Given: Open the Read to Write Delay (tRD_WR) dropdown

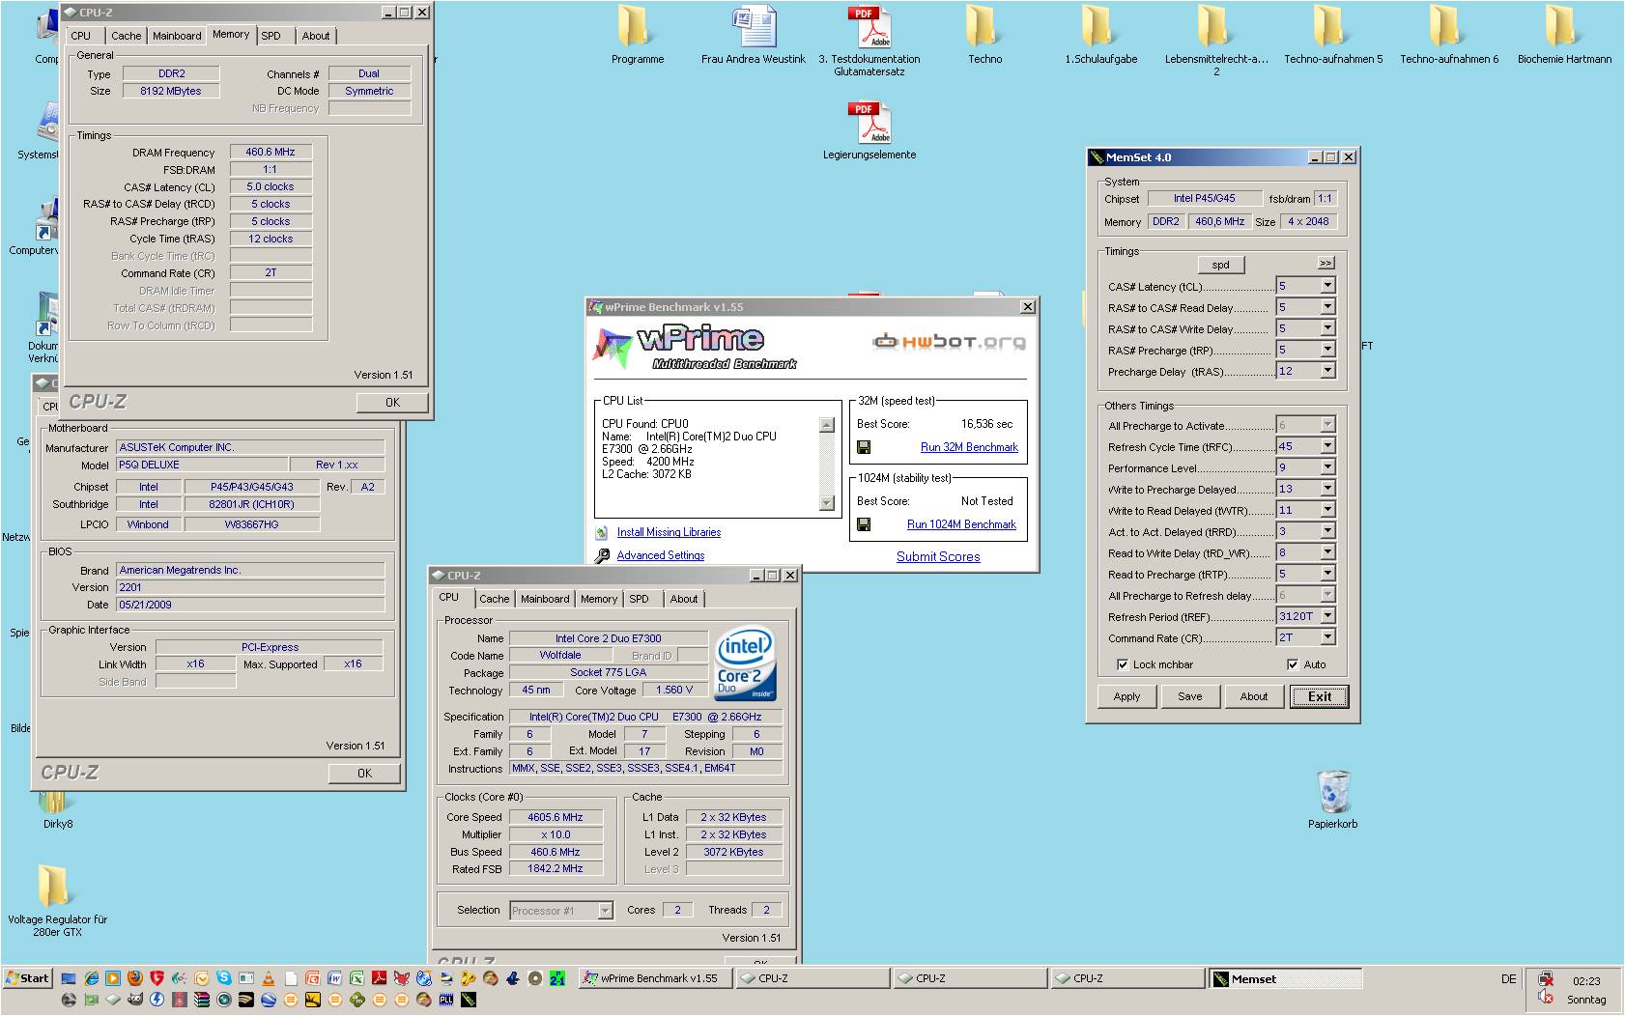Looking at the screenshot, I should coord(1327,552).
